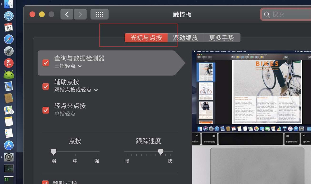Select the 光标与点按 tab
The width and height of the screenshot is (311, 184).
coord(146,38)
